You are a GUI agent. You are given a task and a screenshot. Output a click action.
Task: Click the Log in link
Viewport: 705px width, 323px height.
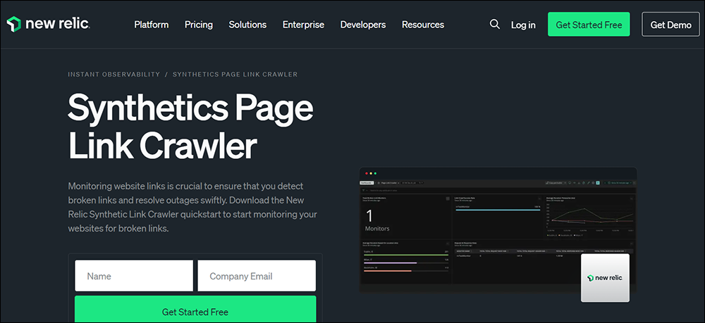pos(523,25)
